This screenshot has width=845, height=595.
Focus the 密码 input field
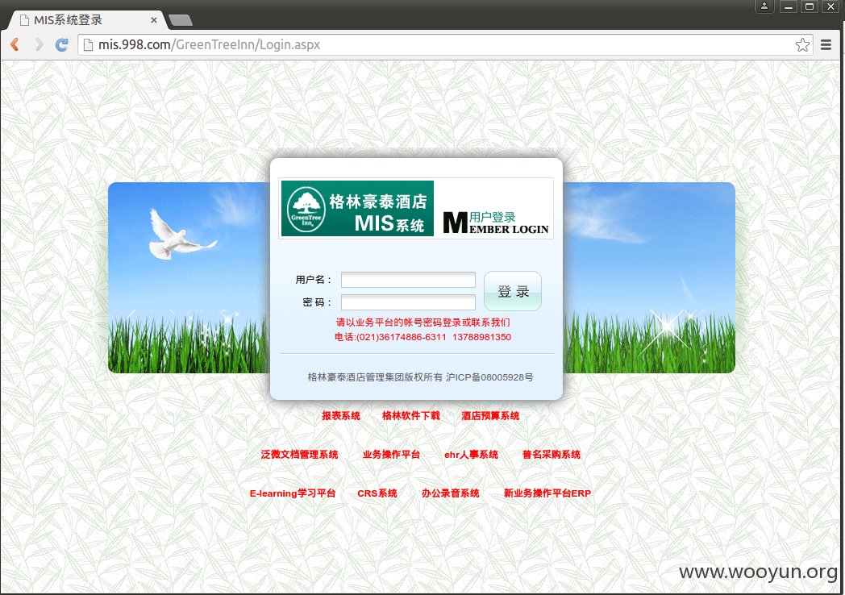(x=408, y=302)
